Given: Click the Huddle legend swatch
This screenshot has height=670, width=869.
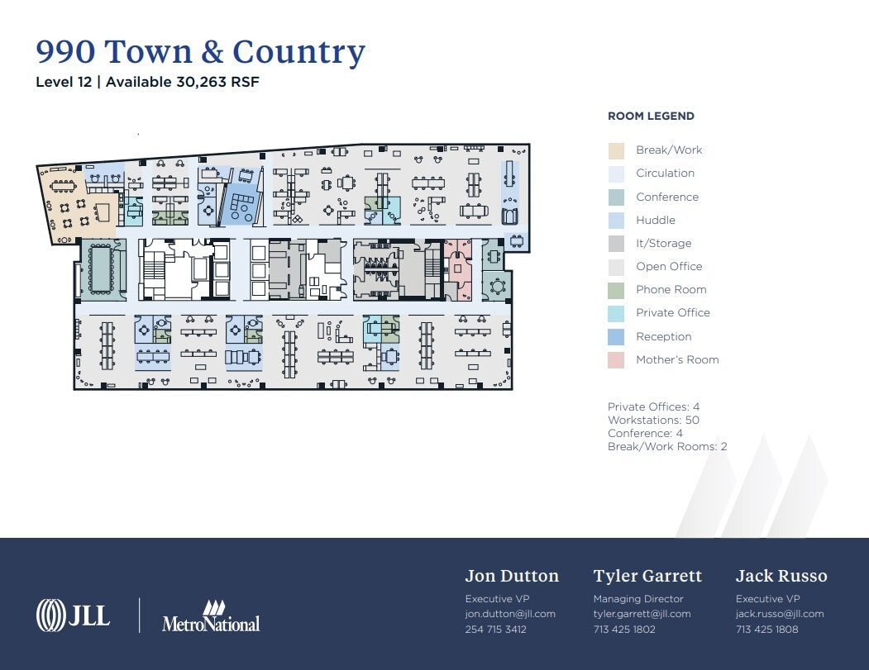Looking at the screenshot, I should tap(615, 220).
